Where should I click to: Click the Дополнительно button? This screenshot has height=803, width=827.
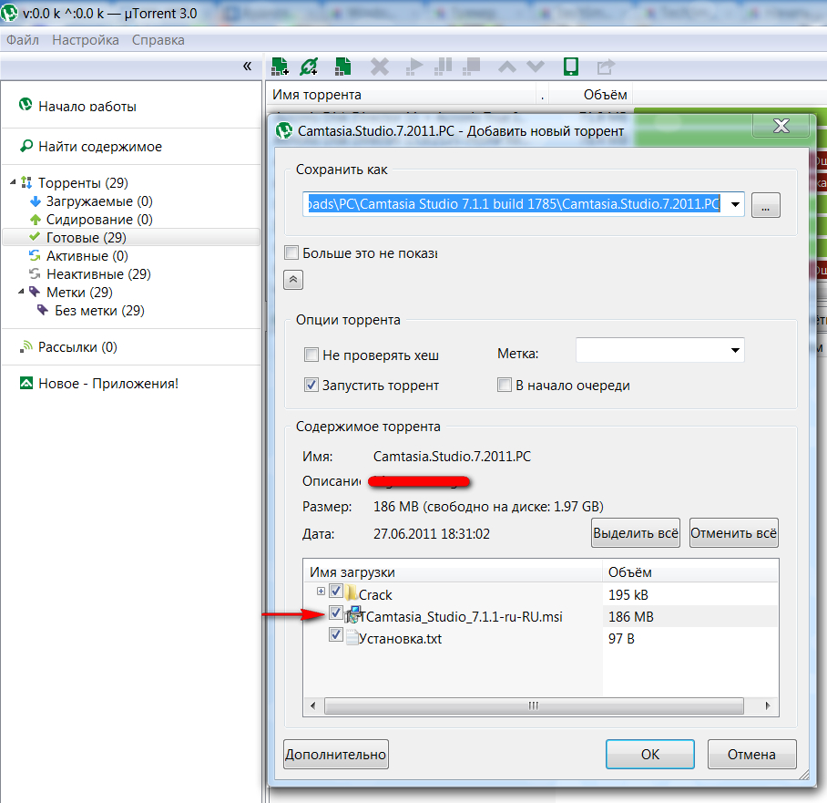click(x=336, y=754)
